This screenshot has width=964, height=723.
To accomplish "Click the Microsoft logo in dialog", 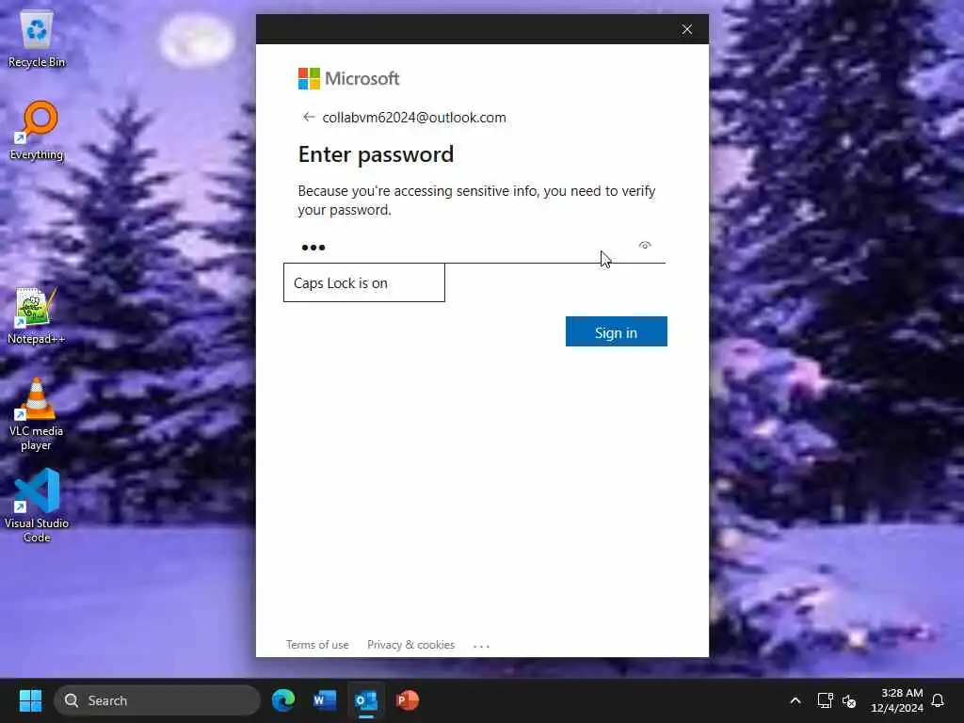I will pyautogui.click(x=348, y=79).
